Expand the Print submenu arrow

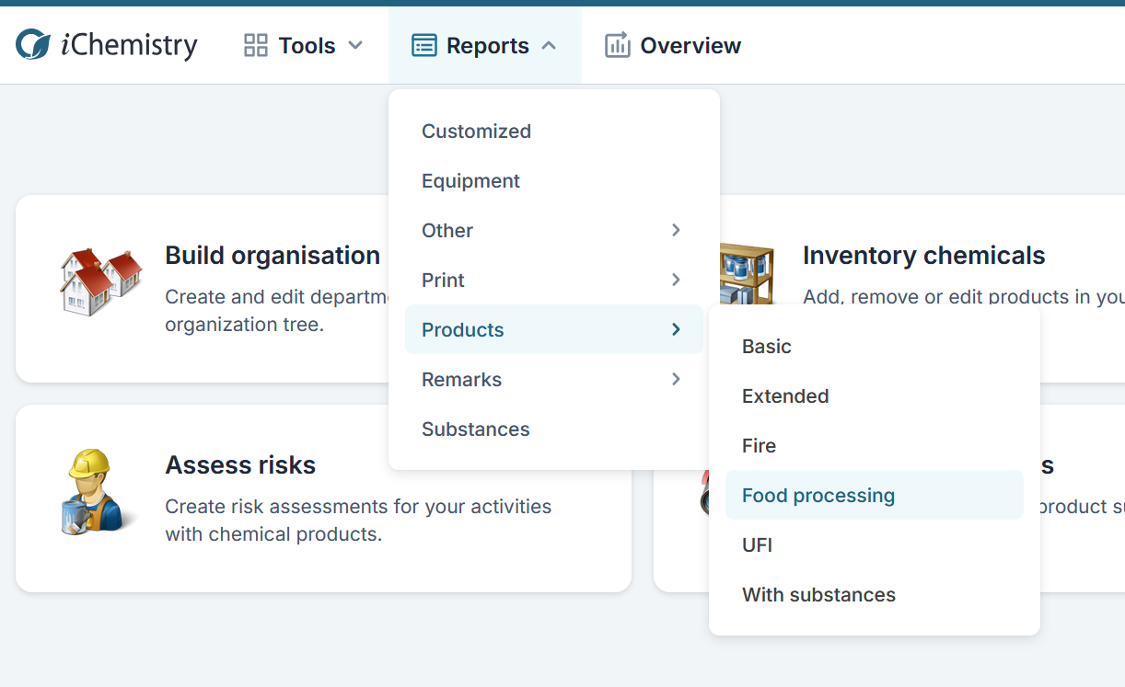click(x=676, y=280)
